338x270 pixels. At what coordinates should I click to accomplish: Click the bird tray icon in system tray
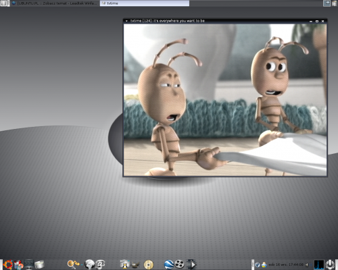click(258, 265)
